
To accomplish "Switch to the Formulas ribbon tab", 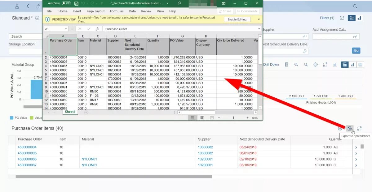I will 117,11.
